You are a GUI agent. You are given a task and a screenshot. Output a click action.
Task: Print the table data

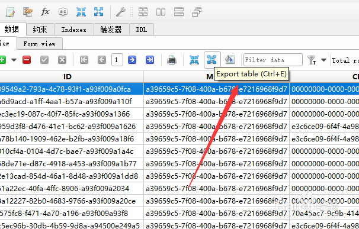coord(172,60)
